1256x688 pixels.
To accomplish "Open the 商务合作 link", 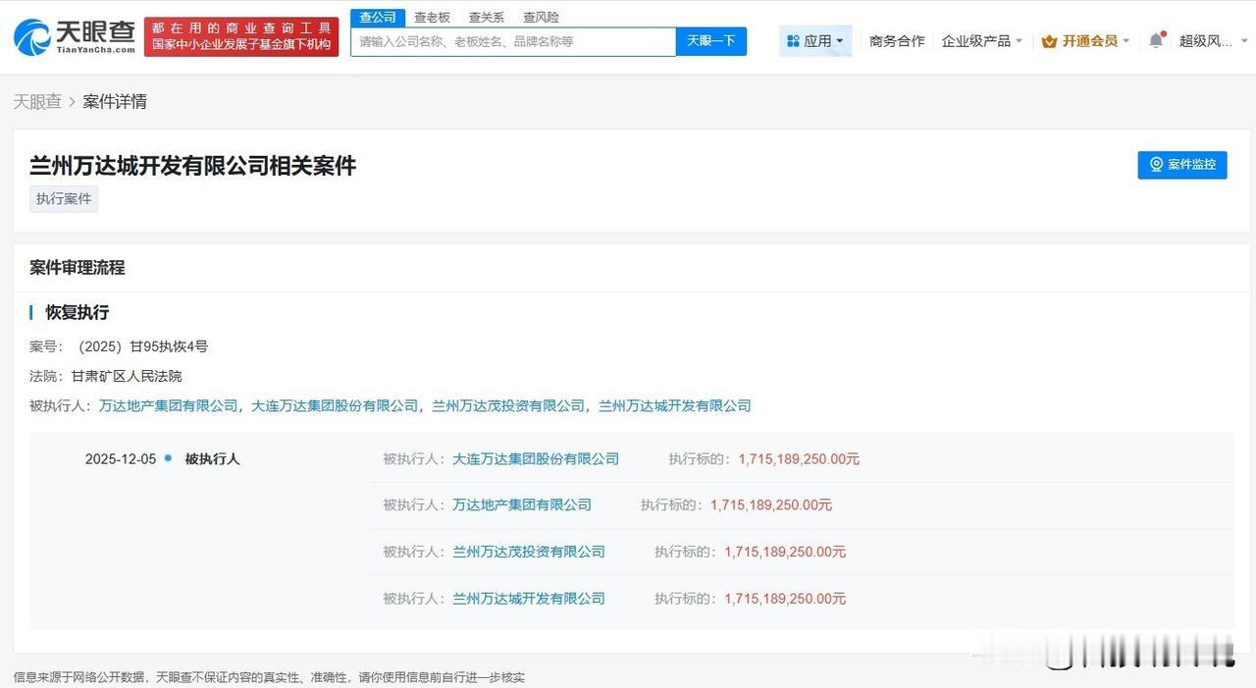I will (x=897, y=41).
